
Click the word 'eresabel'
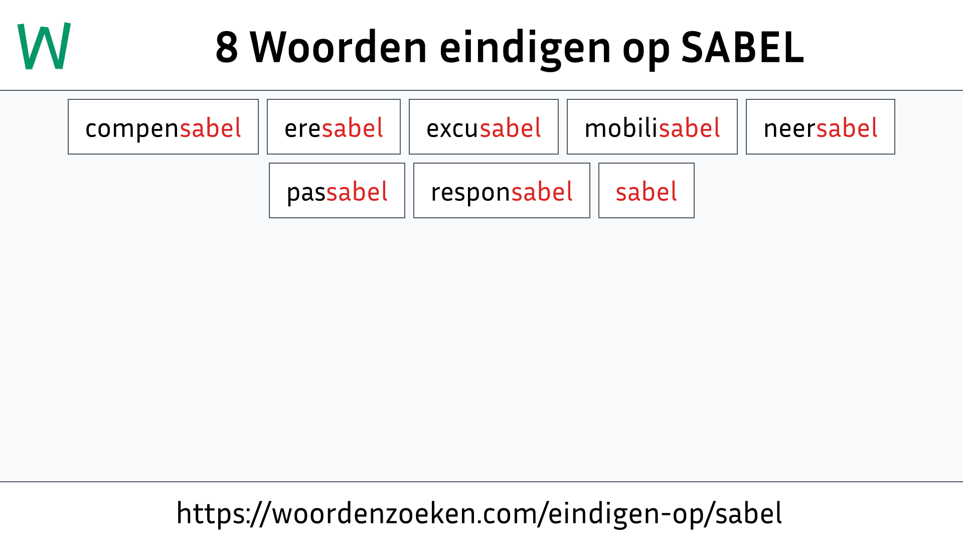(334, 126)
